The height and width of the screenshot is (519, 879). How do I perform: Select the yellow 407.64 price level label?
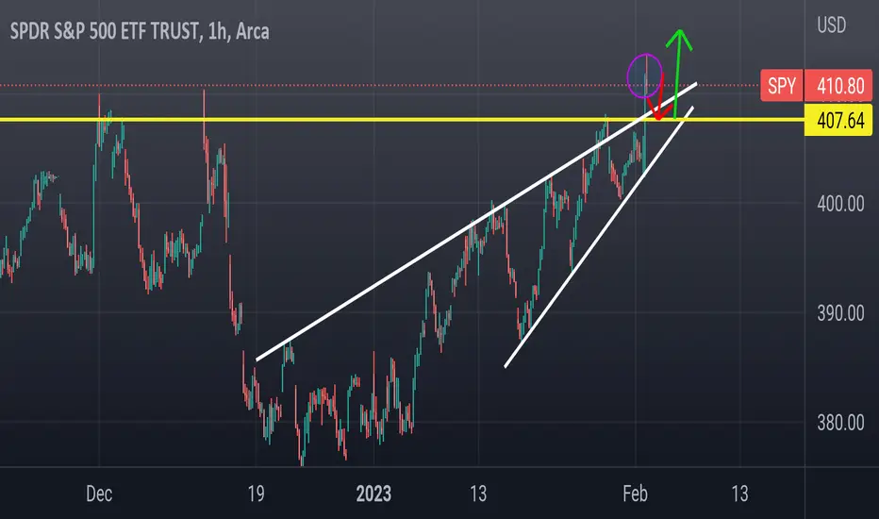(838, 120)
